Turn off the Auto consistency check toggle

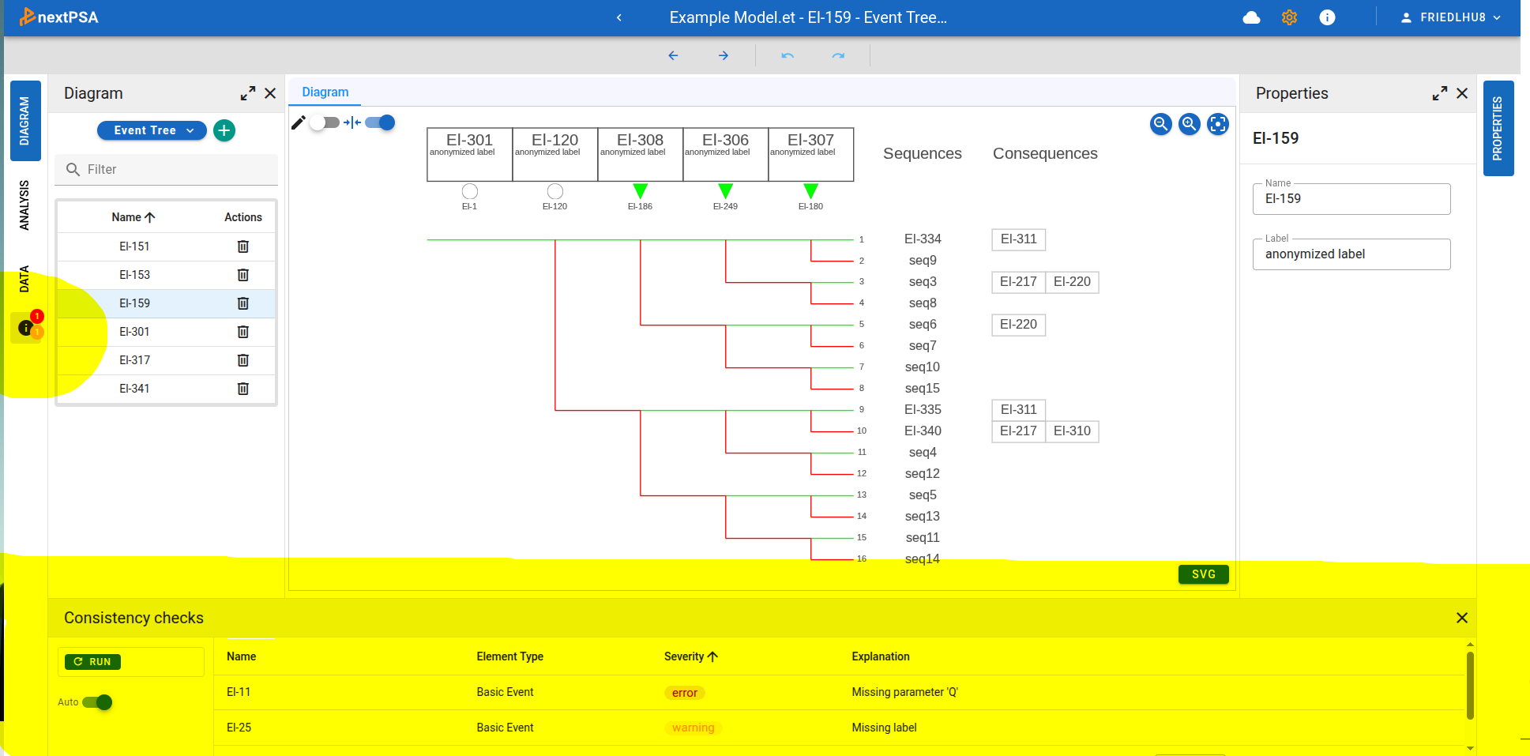[97, 702]
